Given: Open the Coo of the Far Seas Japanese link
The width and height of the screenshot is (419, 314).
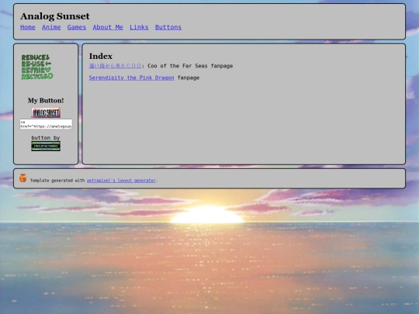Looking at the screenshot, I should [115, 66].
